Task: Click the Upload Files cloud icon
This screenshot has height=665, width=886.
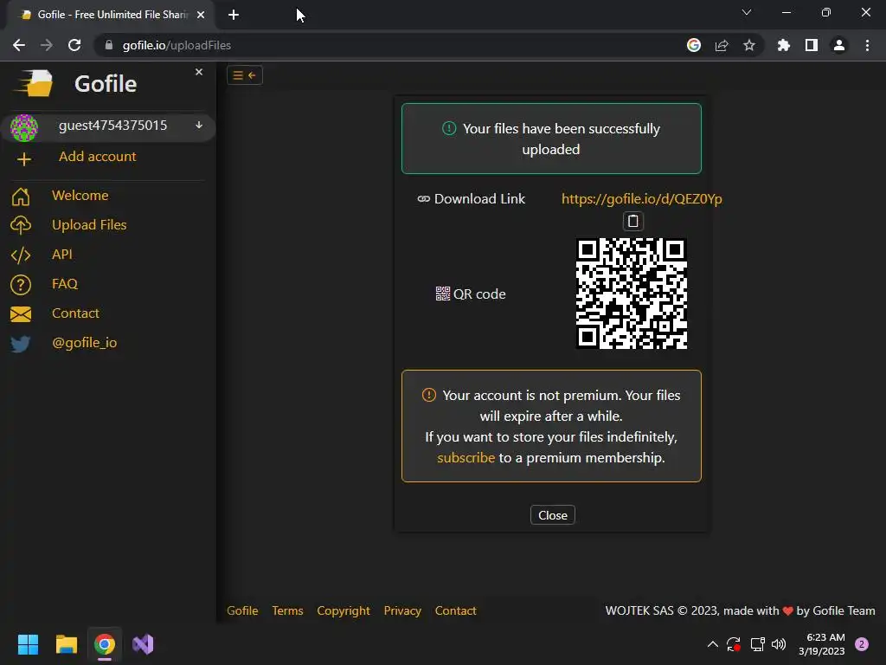Action: coord(21,225)
